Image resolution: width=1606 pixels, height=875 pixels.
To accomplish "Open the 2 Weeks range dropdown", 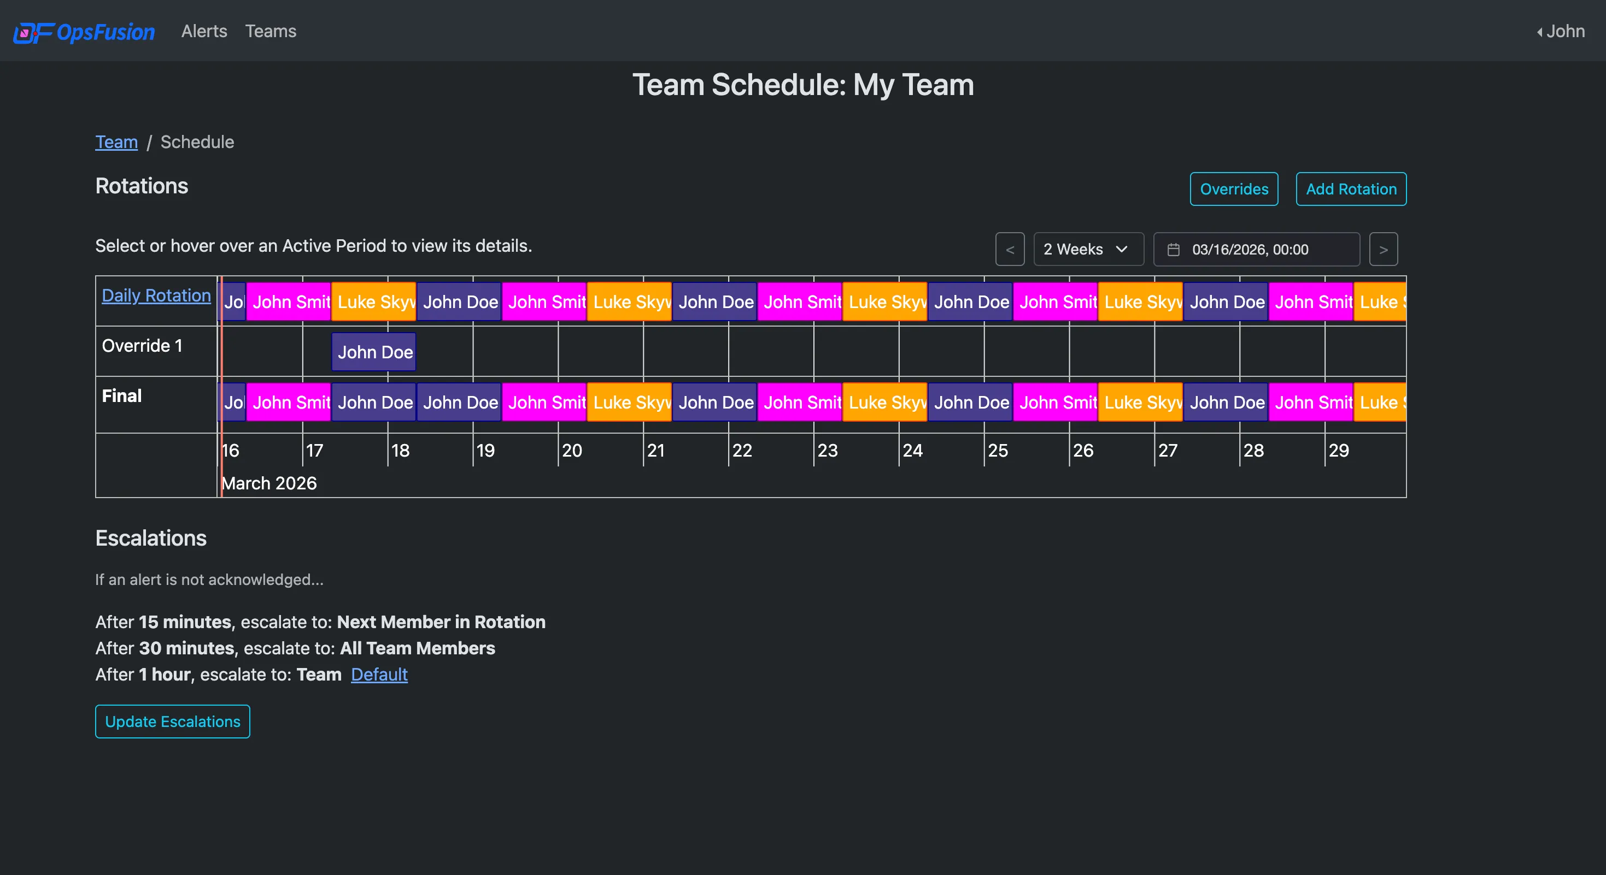I will pos(1088,249).
